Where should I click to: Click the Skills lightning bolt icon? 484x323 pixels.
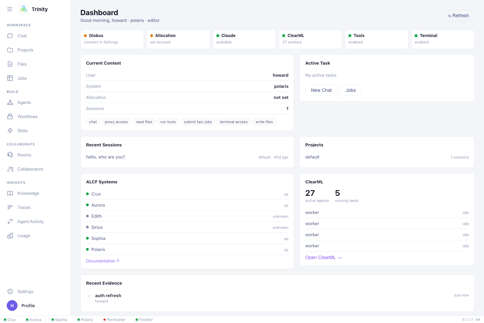click(10, 131)
